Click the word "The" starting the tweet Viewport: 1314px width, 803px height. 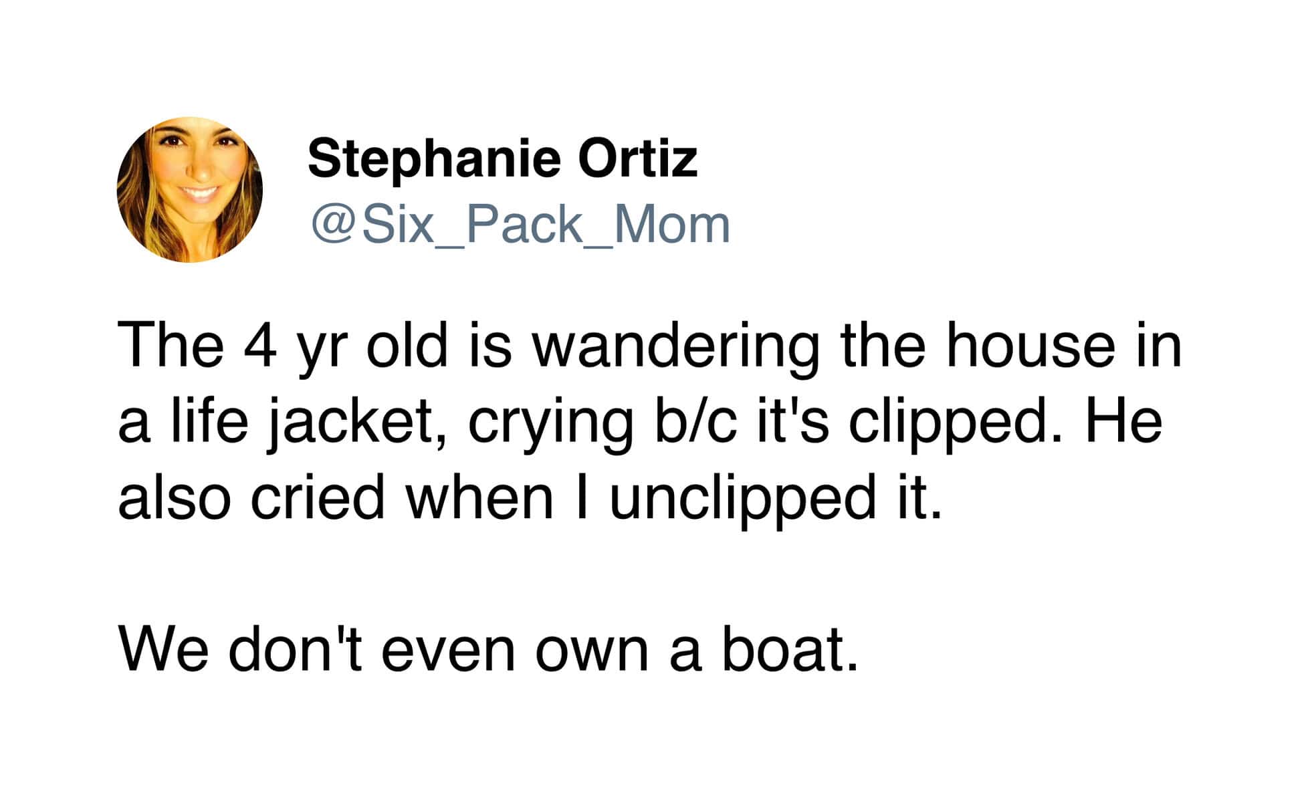pos(171,346)
